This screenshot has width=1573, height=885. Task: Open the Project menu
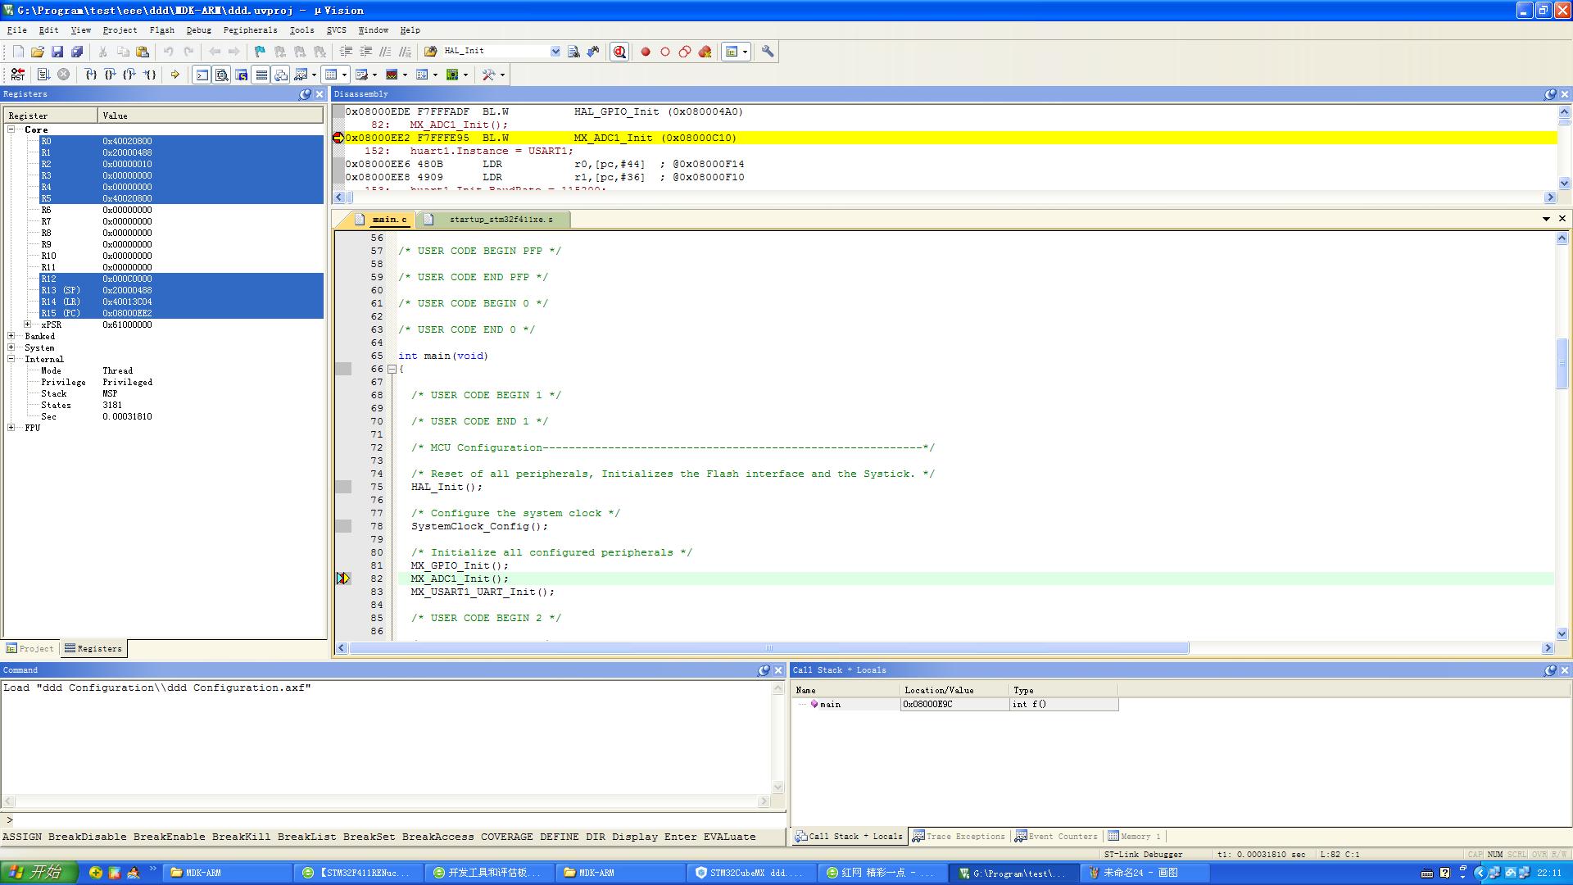tap(120, 30)
